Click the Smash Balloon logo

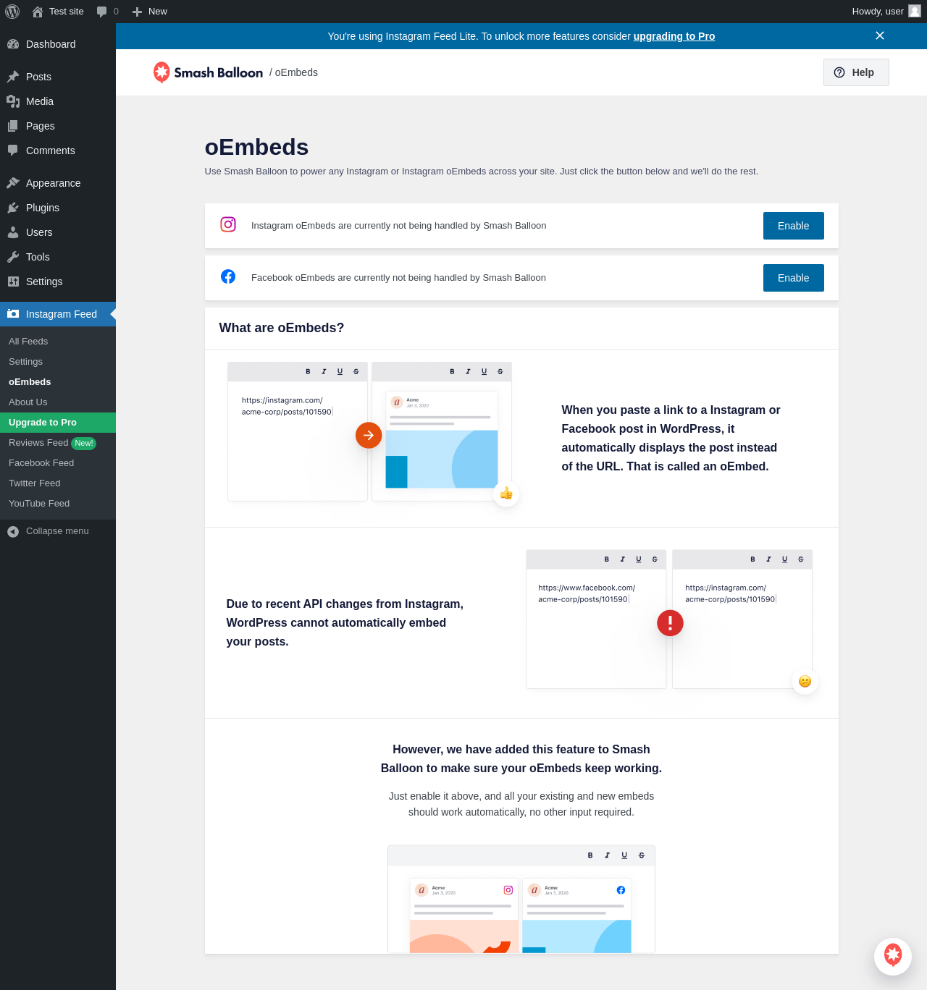208,72
